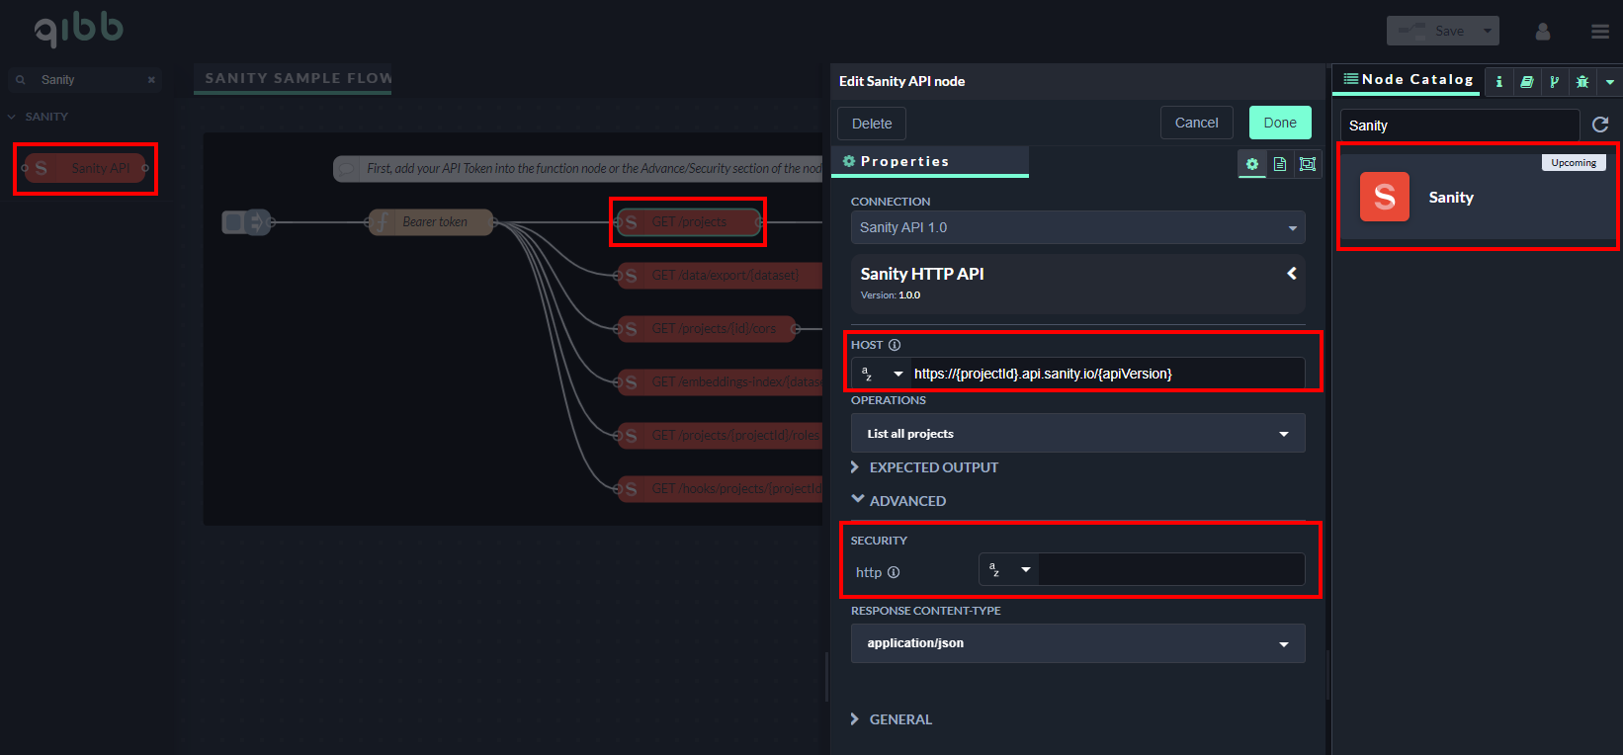Viewport: 1623px width, 755px height.
Task: Refresh the Node Catalog list
Action: pyautogui.click(x=1600, y=125)
